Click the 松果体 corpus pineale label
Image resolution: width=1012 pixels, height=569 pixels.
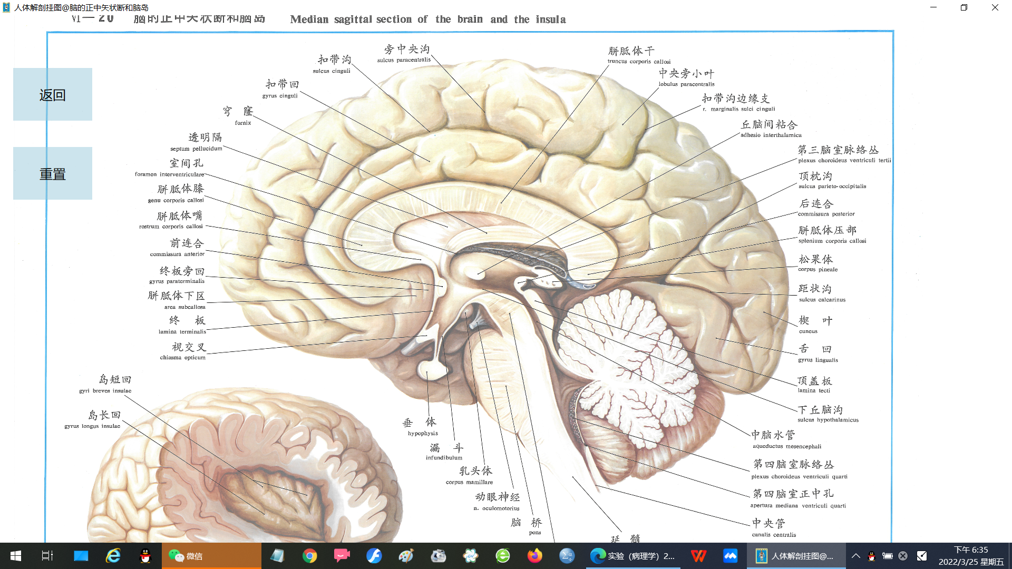tap(816, 260)
